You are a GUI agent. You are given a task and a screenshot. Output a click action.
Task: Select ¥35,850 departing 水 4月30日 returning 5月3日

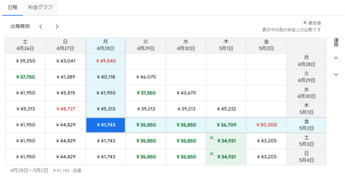click(x=186, y=141)
